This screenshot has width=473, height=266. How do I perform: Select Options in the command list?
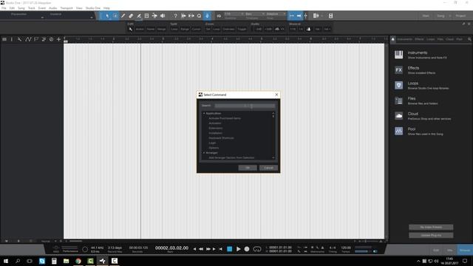click(x=214, y=148)
